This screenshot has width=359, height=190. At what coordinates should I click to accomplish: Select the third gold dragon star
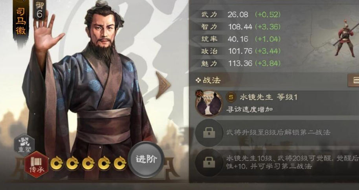pyautogui.click(x=88, y=163)
